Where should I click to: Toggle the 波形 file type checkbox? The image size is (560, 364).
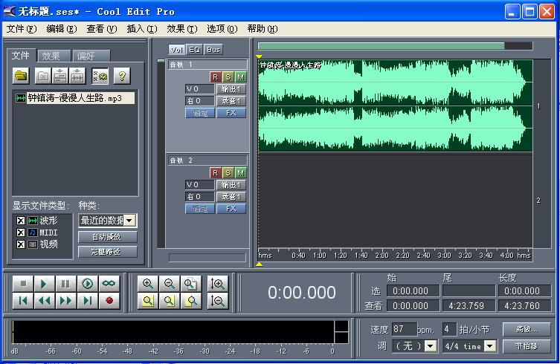pos(21,221)
